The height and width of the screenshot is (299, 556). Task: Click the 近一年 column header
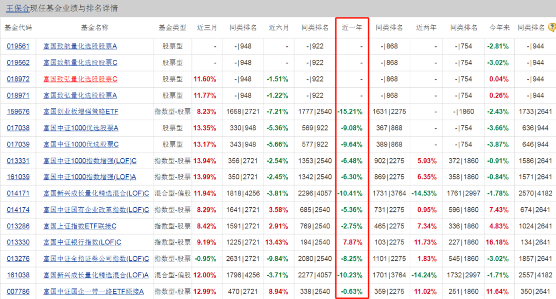(x=352, y=27)
